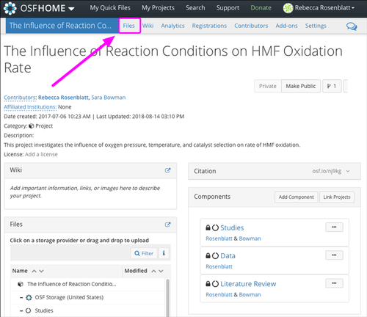Expand the Citation panel chevron
The height and width of the screenshot is (317, 367).
click(x=348, y=171)
